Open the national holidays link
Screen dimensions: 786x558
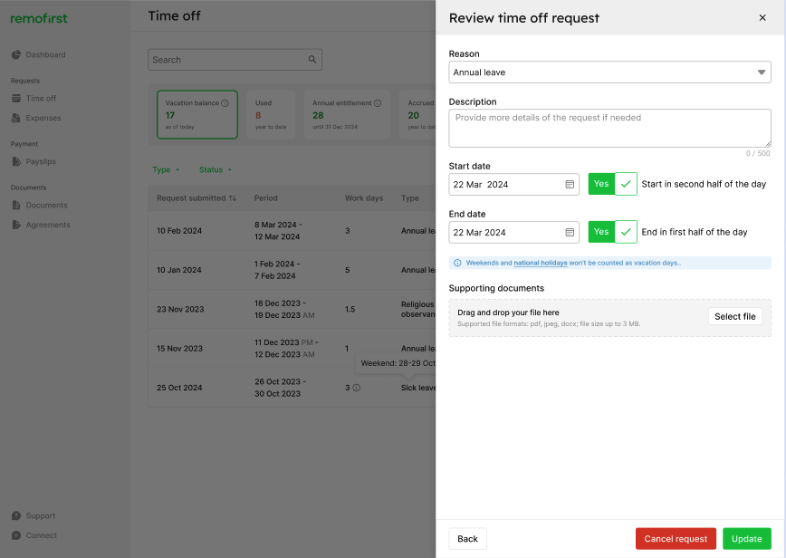tap(541, 263)
